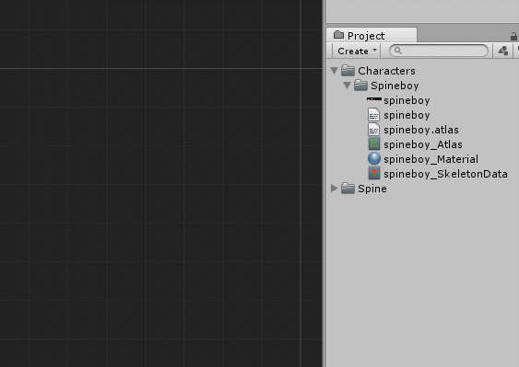
Task: Select the spineboy_Atlas asset icon
Action: tap(374, 144)
